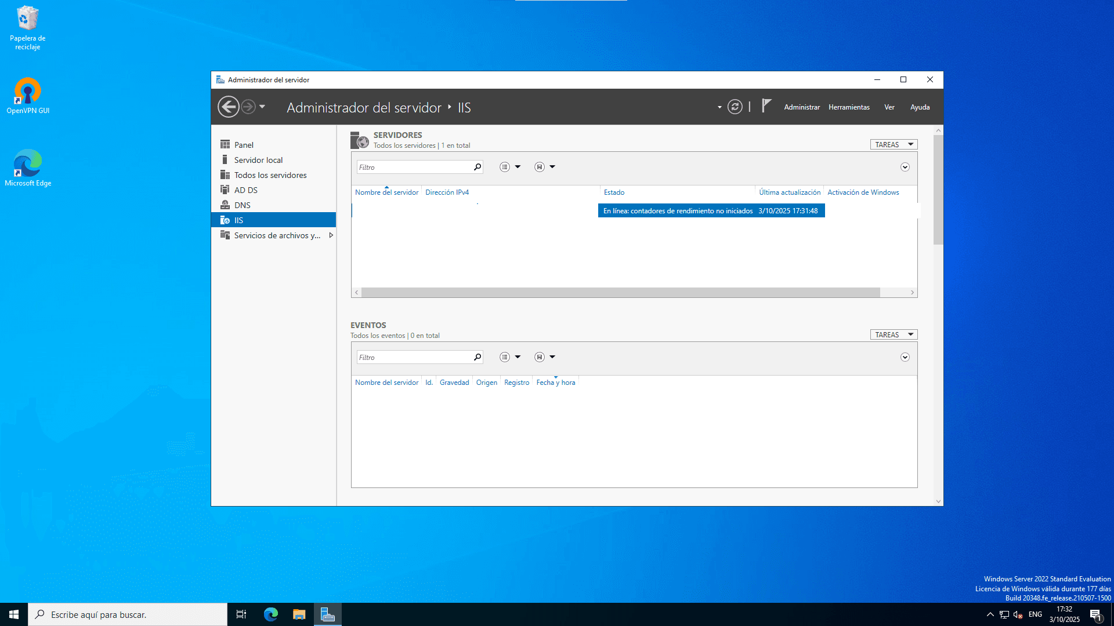
Task: Go to 'Todos los servidores' page
Action: [x=270, y=174]
